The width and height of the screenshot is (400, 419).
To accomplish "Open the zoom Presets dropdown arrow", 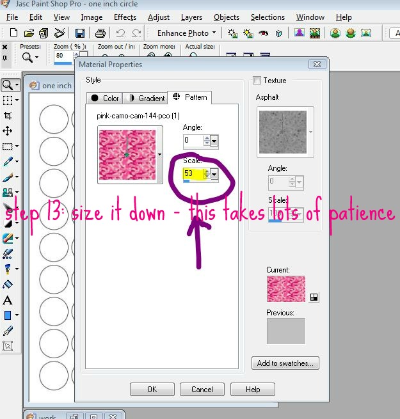I will point(36,57).
